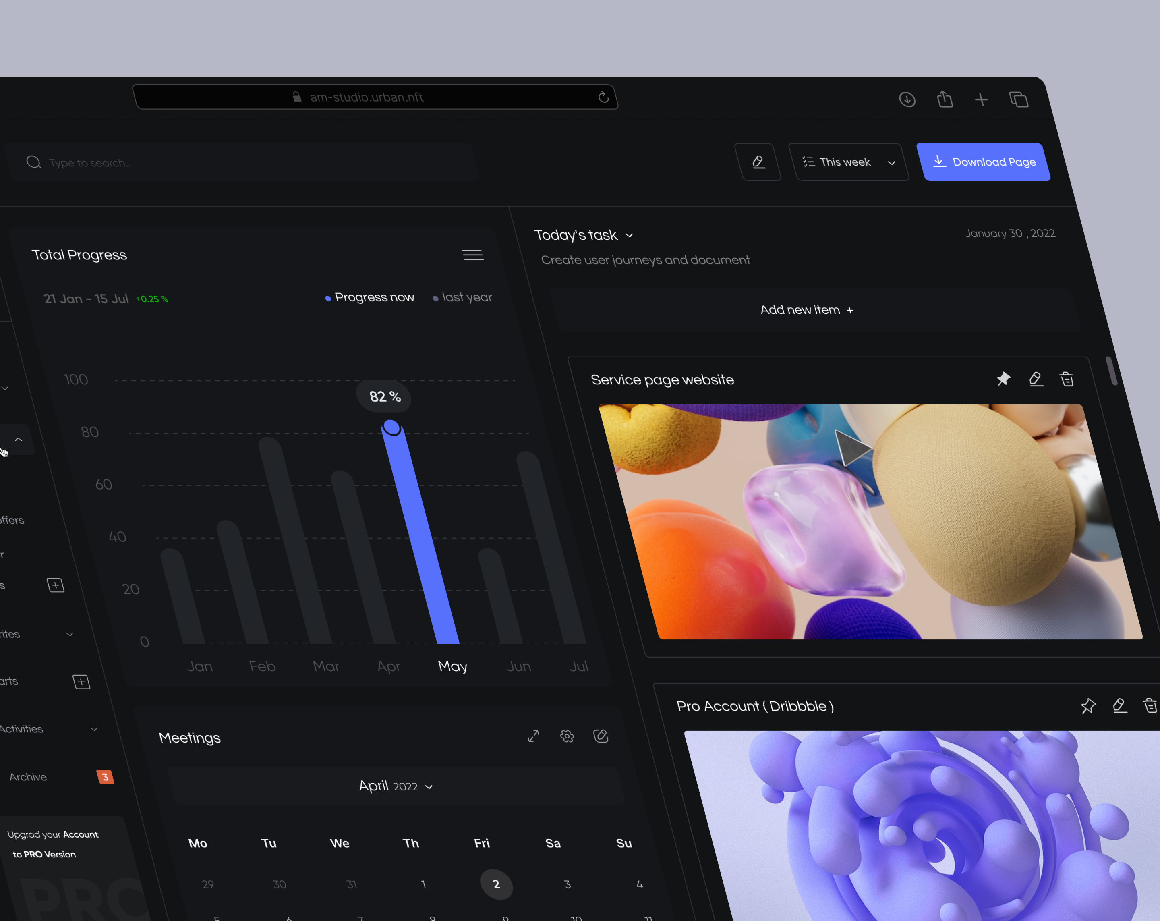The height and width of the screenshot is (921, 1160).
Task: Click the Meetings edit icon
Action: [x=601, y=736]
